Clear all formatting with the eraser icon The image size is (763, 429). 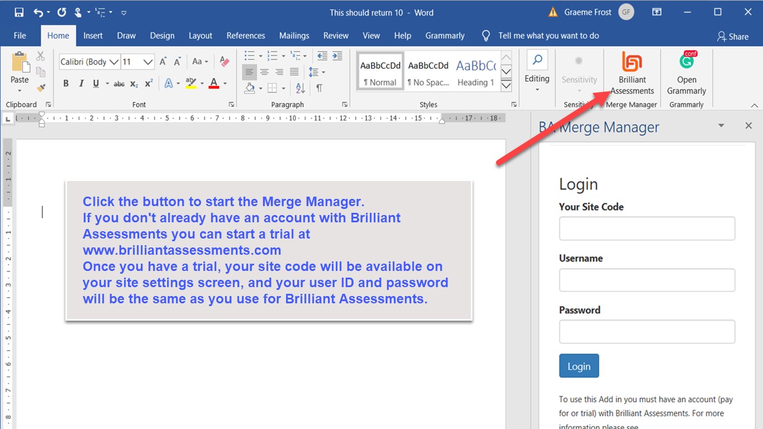225,61
